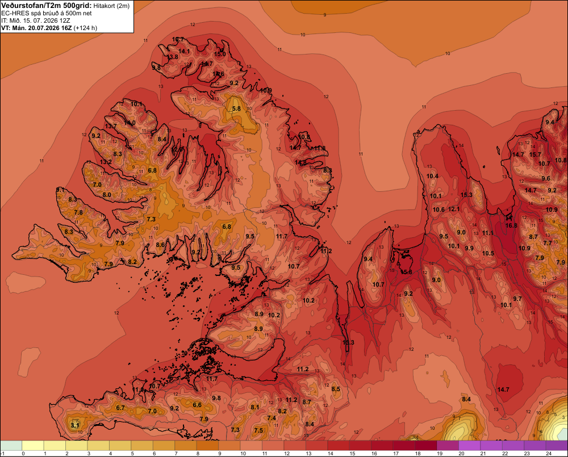Click the 13.7 temperature label
The image size is (568, 457).
pos(111,127)
